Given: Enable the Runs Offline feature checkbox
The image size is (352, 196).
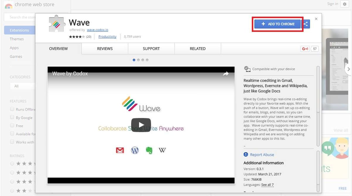Looking at the screenshot, I should pyautogui.click(x=12, y=109).
